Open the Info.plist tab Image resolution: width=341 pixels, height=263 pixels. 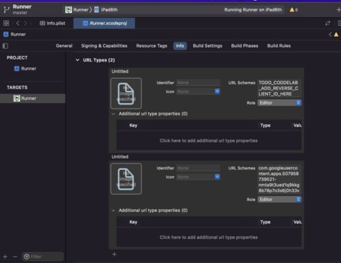[53, 23]
